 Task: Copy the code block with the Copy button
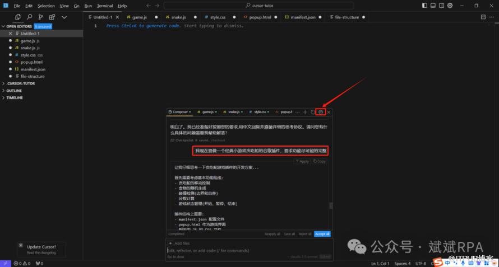tap(320, 161)
